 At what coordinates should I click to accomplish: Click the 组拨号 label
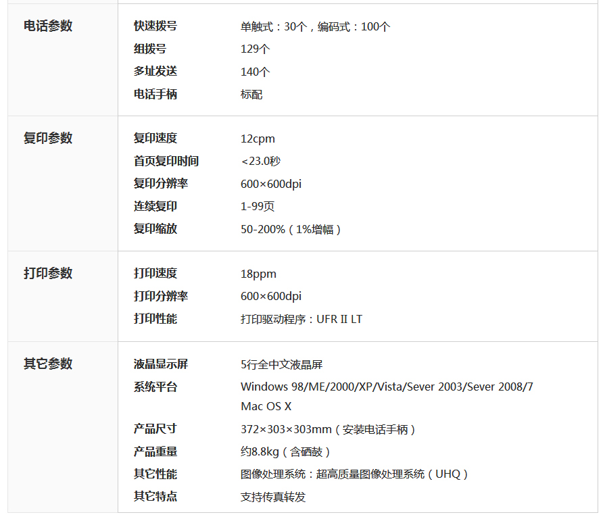coord(150,49)
